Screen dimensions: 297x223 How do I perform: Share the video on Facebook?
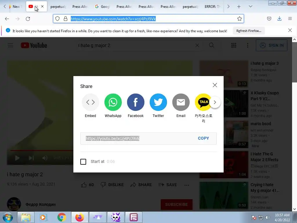(x=136, y=102)
